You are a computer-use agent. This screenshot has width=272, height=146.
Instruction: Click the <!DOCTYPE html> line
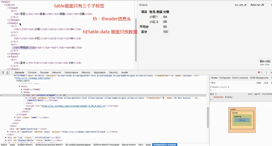[30, 84]
